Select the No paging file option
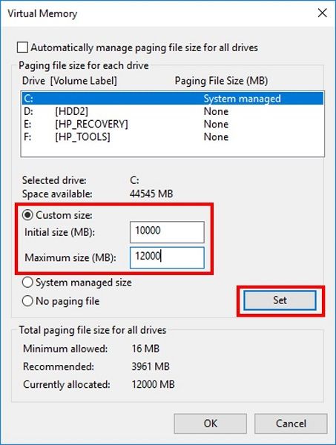This screenshot has width=336, height=445. click(x=27, y=301)
